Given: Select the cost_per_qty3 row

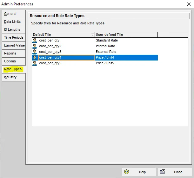Looking at the screenshot, I should [95, 52].
